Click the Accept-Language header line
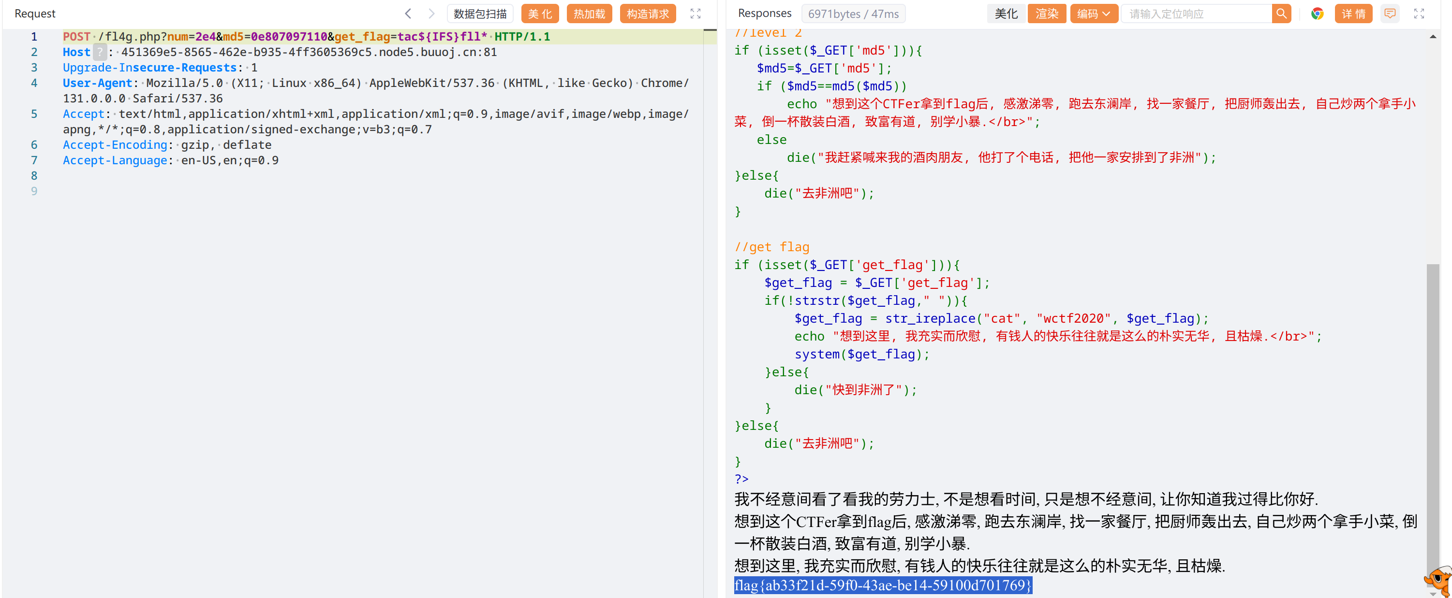The height and width of the screenshot is (598, 1452). 171,160
